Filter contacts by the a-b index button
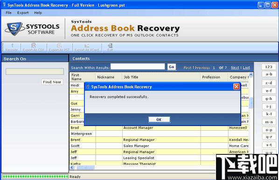Viewport: 279px width, 180px height. point(269,74)
